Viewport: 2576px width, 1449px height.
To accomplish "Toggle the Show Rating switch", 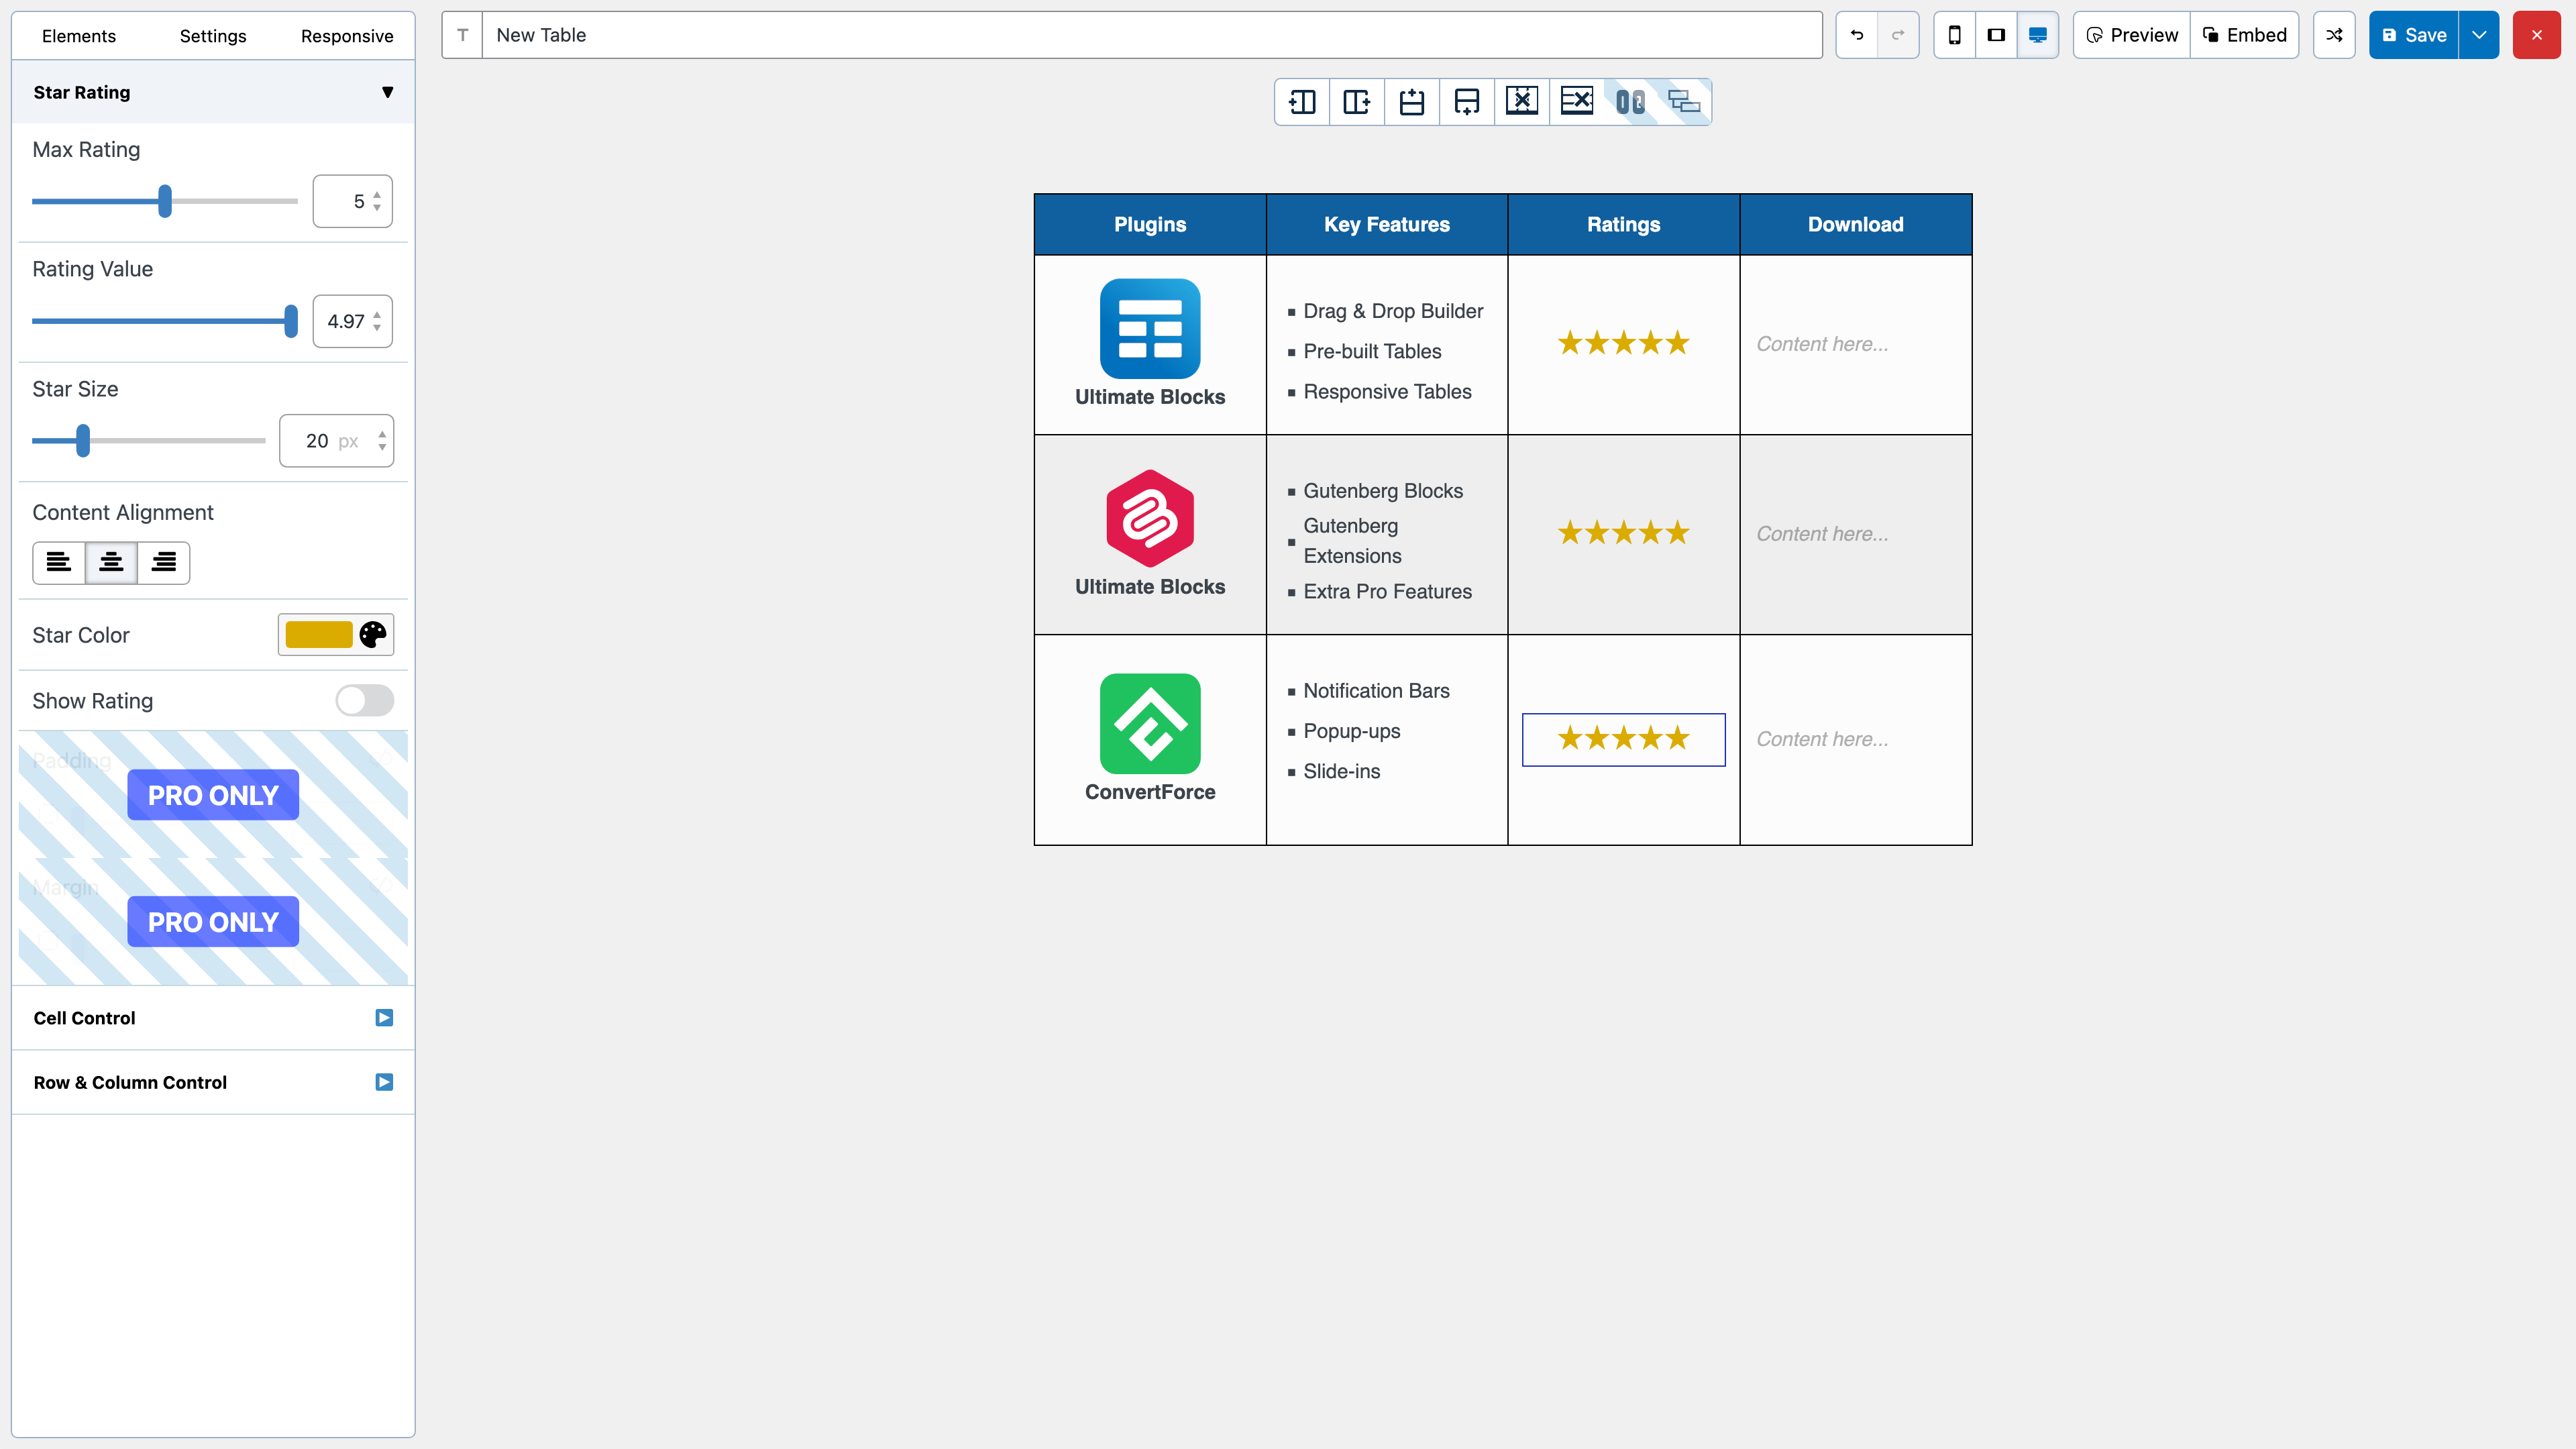I will coord(364,700).
